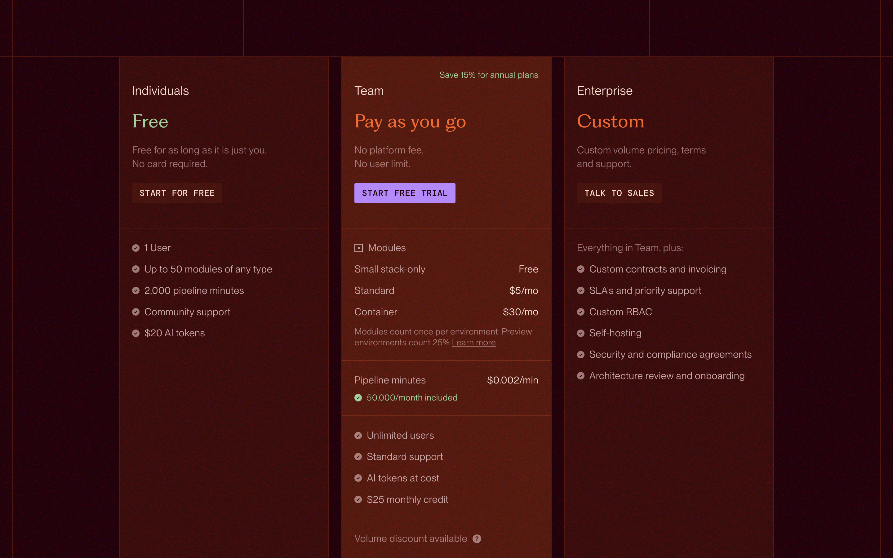Click the check icon beside Standard support
This screenshot has width=893, height=558.
point(358,457)
